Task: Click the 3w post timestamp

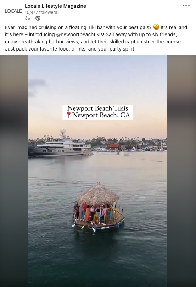Action: (x=28, y=18)
